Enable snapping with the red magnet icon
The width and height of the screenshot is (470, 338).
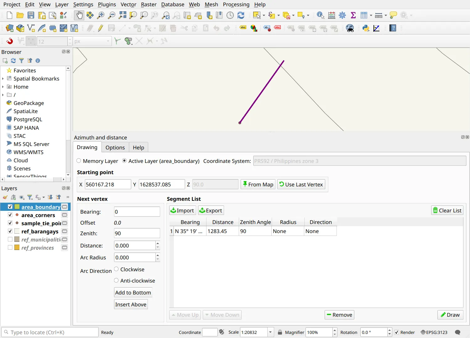point(10,41)
